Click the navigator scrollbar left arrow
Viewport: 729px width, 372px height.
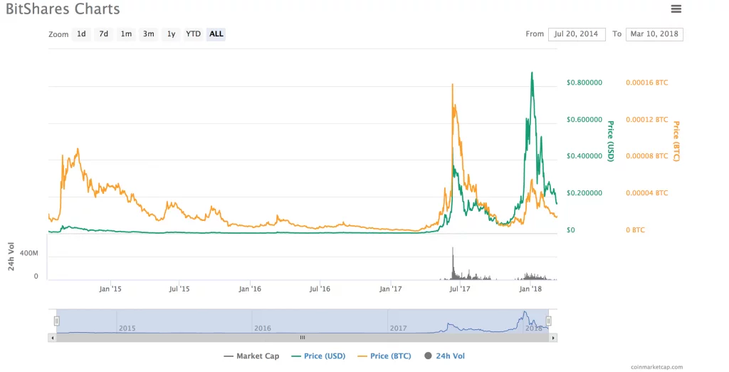[x=52, y=338]
